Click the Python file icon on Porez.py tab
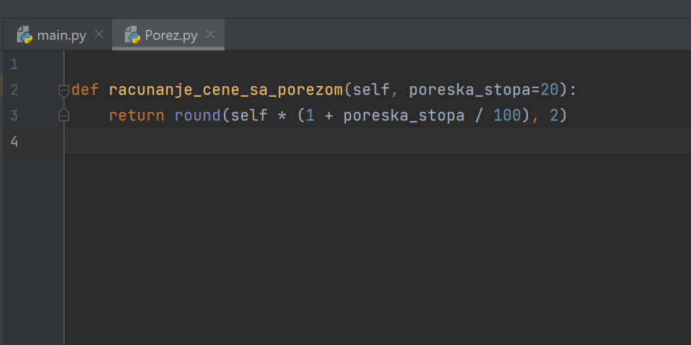The height and width of the screenshot is (345, 691). point(133,34)
